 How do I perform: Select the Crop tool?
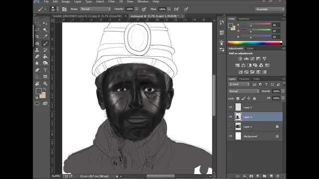pyautogui.click(x=37, y=36)
